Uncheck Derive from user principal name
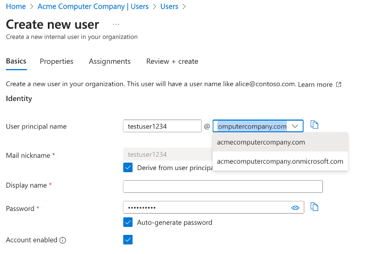The image size is (382, 254). pos(128,167)
